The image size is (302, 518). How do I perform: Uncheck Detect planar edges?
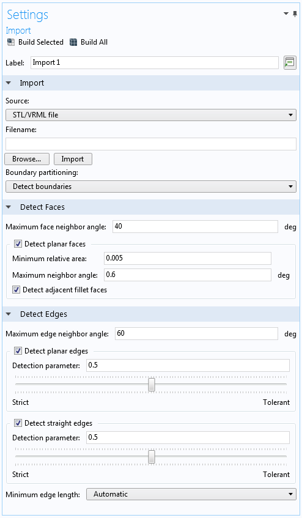click(x=18, y=351)
